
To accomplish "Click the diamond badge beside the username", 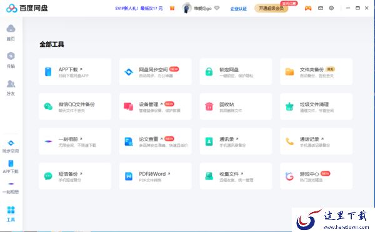I will tap(217, 8).
